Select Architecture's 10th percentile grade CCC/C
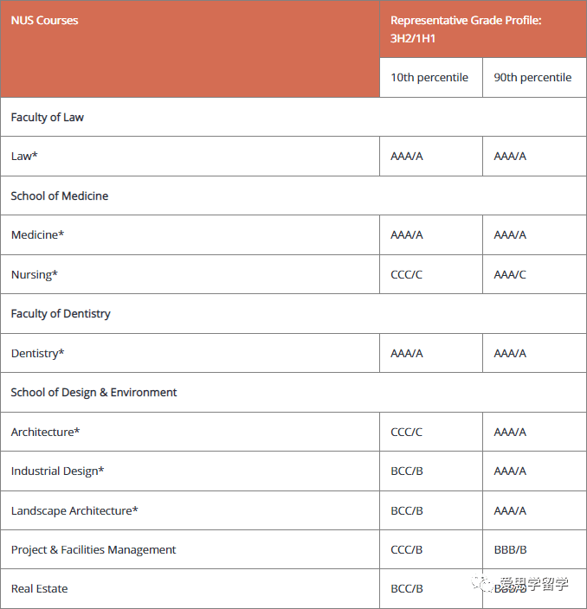The width and height of the screenshot is (587, 609). [x=406, y=432]
